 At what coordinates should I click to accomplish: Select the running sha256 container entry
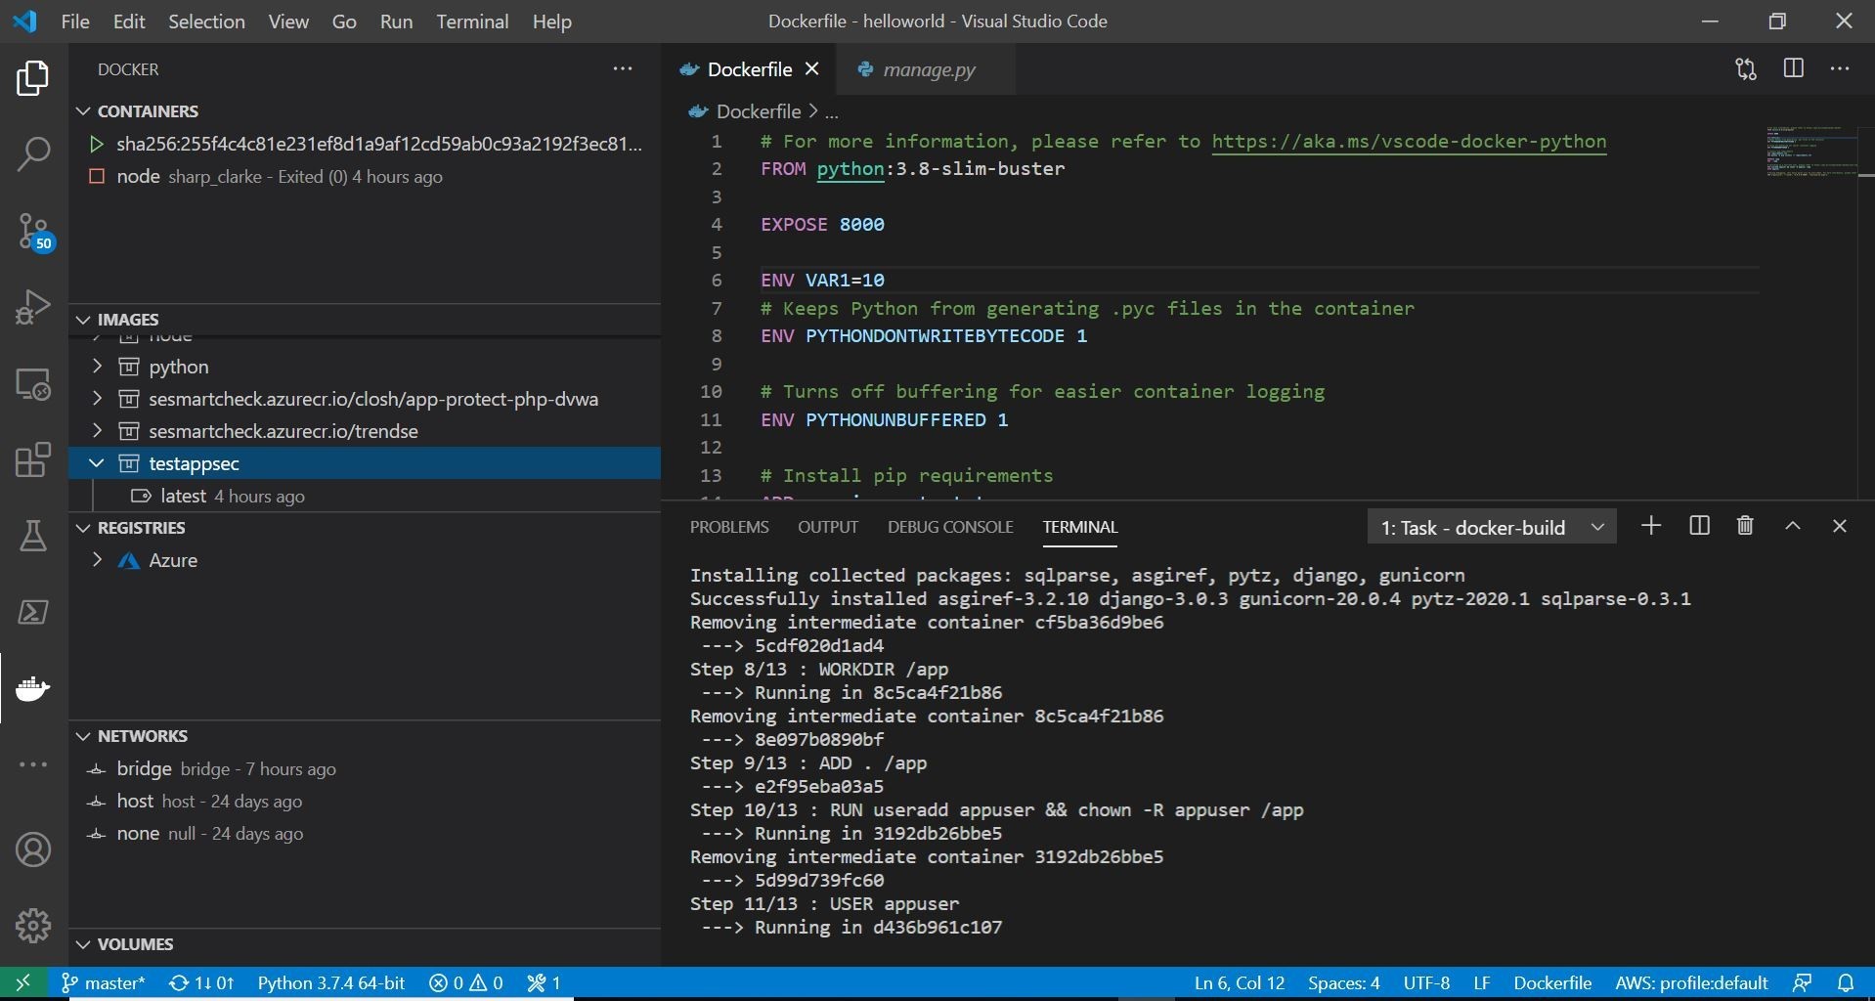coord(365,145)
